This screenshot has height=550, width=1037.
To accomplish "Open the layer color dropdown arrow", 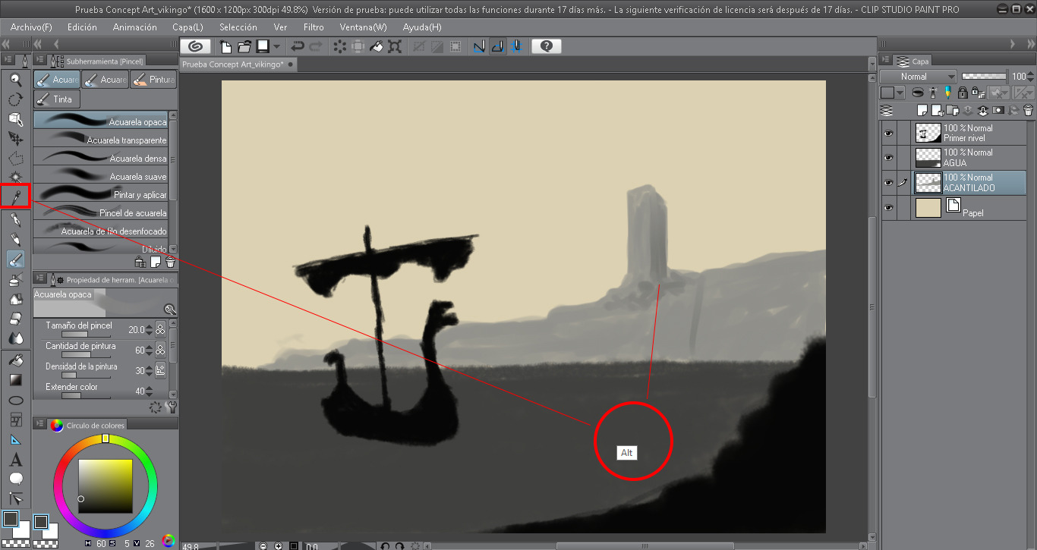I will click(900, 93).
